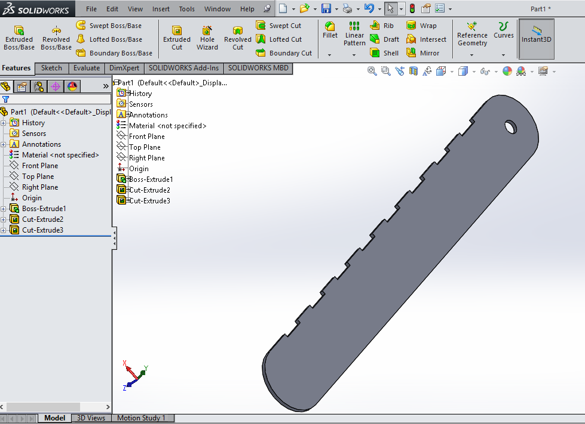Open the DisplayManager tab
This screenshot has height=424, width=585.
pos(72,86)
